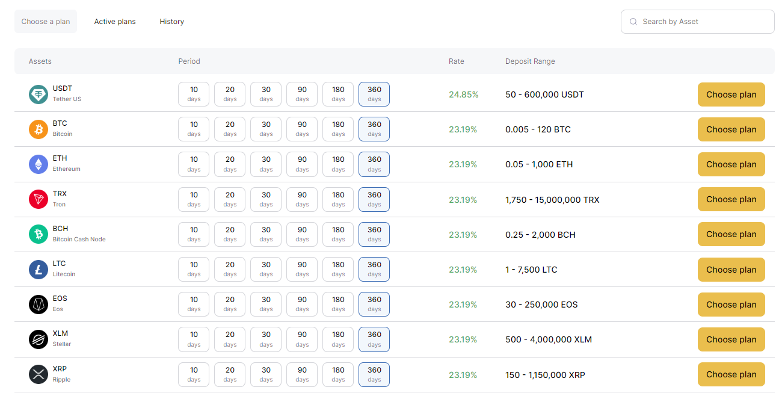Click the Rate column header
776x393 pixels.
pyautogui.click(x=457, y=61)
